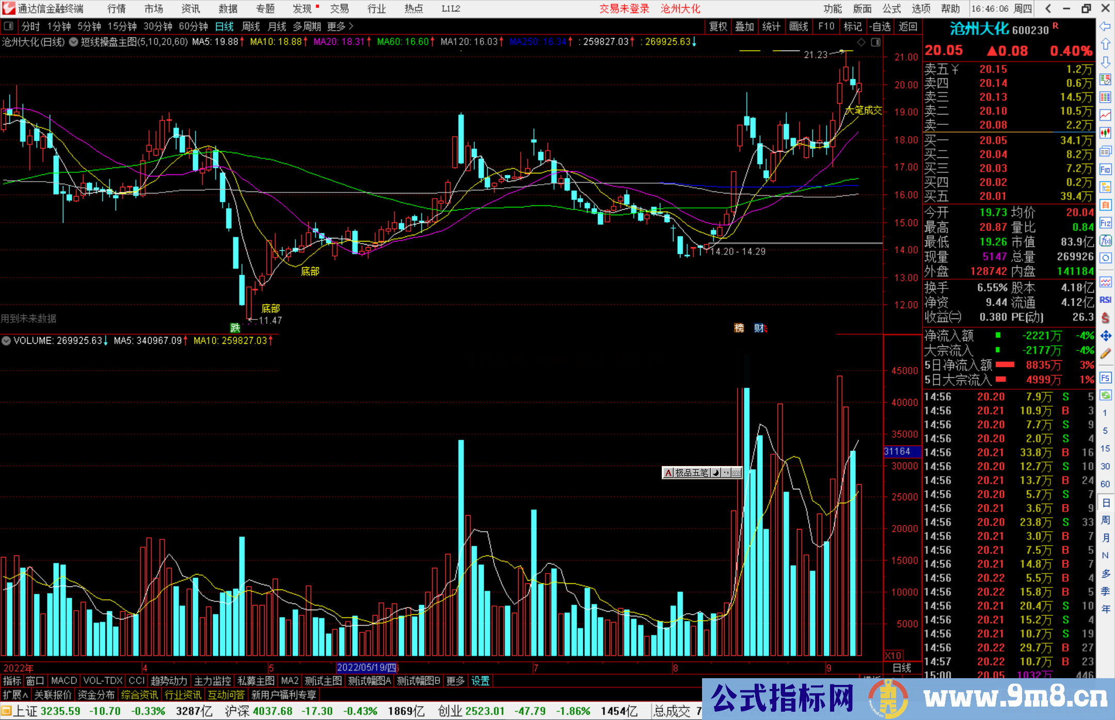
Task: Toggle the panel icon left of 分时
Action: 8,26
